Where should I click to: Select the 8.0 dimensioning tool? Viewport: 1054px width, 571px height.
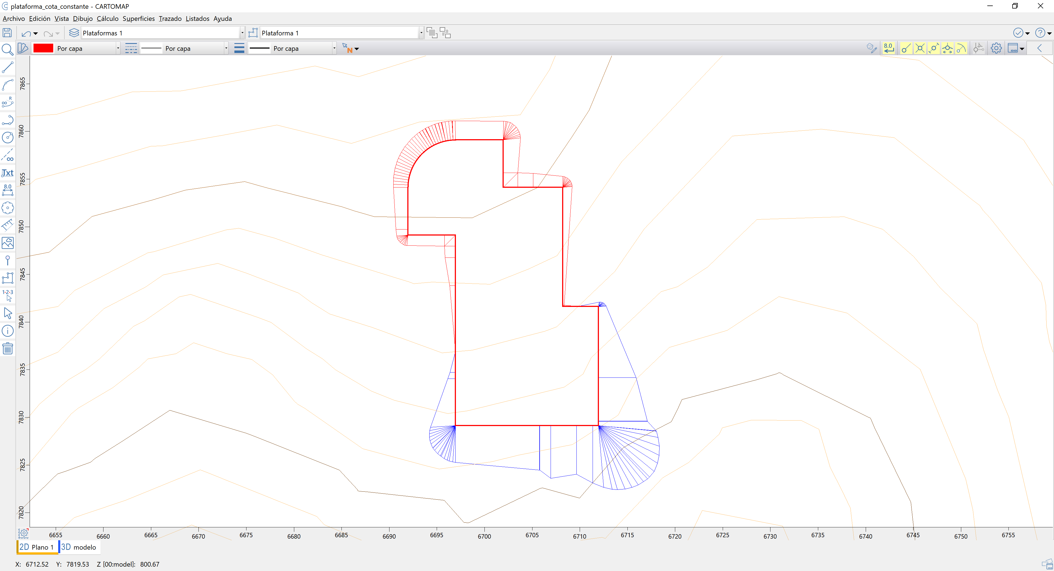tap(7, 190)
